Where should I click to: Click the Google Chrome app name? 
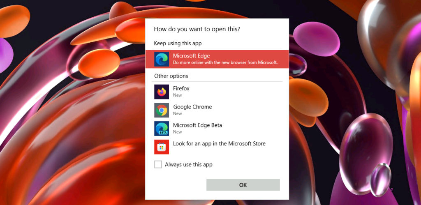192,107
